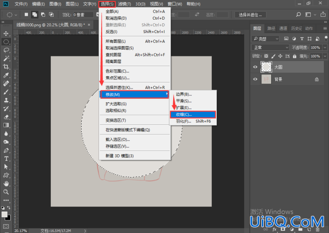Filter layers by adjustment layer icon
This screenshot has height=233, width=329.
[294, 39]
